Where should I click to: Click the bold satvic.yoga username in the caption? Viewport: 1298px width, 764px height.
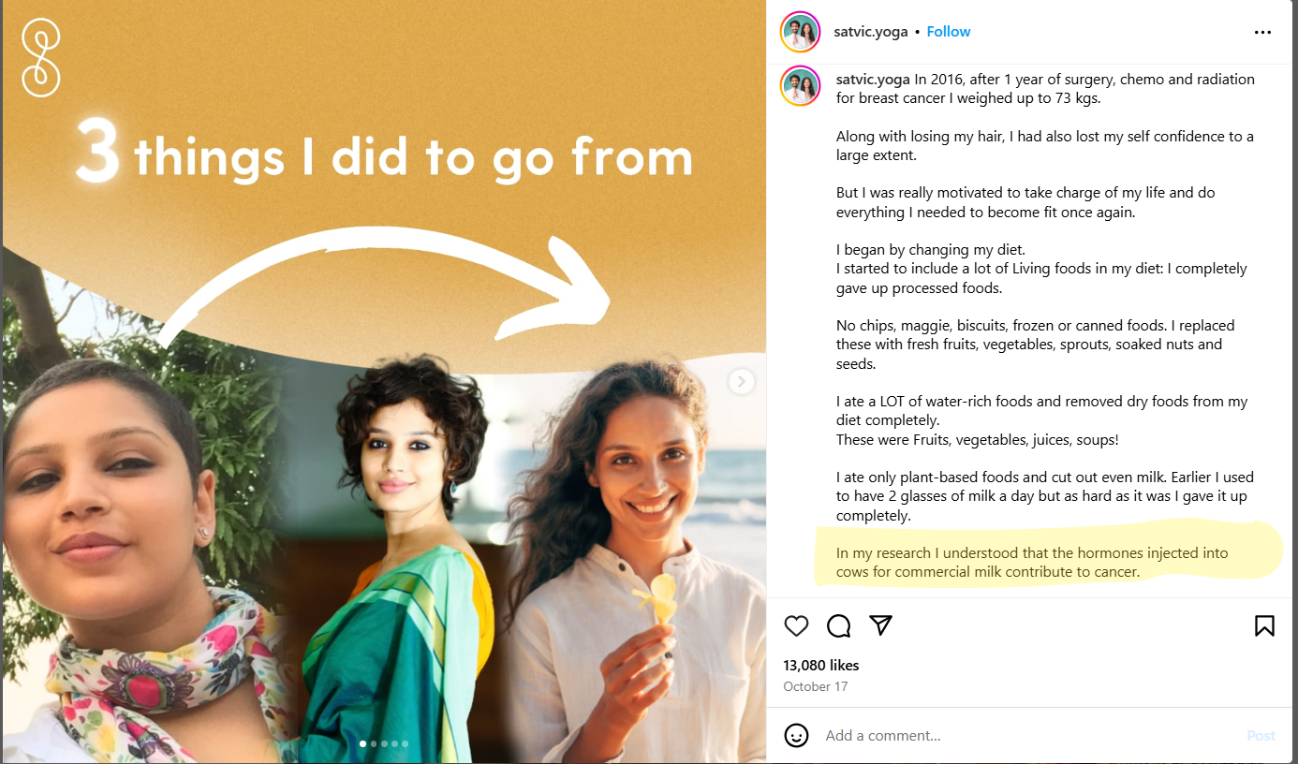873,80
